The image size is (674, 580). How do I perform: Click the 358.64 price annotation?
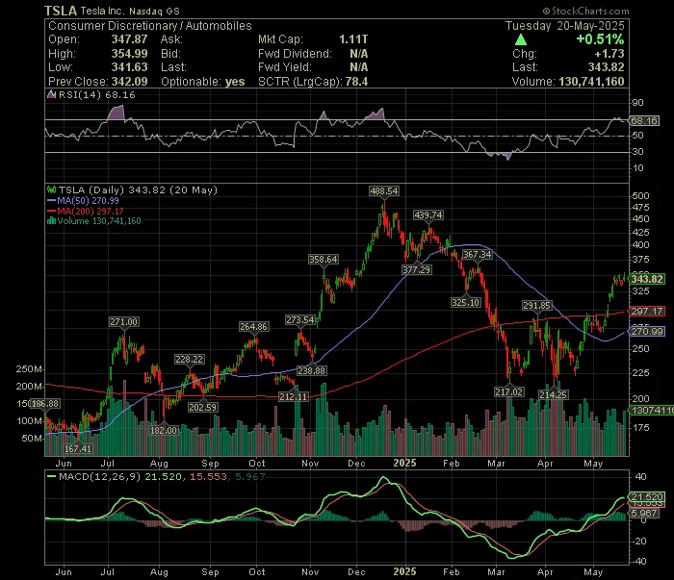[324, 260]
